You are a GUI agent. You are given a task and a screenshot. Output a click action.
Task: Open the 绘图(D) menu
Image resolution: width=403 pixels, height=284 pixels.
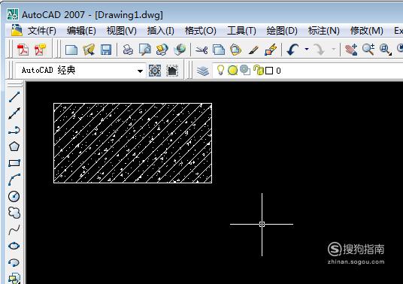[282, 31]
